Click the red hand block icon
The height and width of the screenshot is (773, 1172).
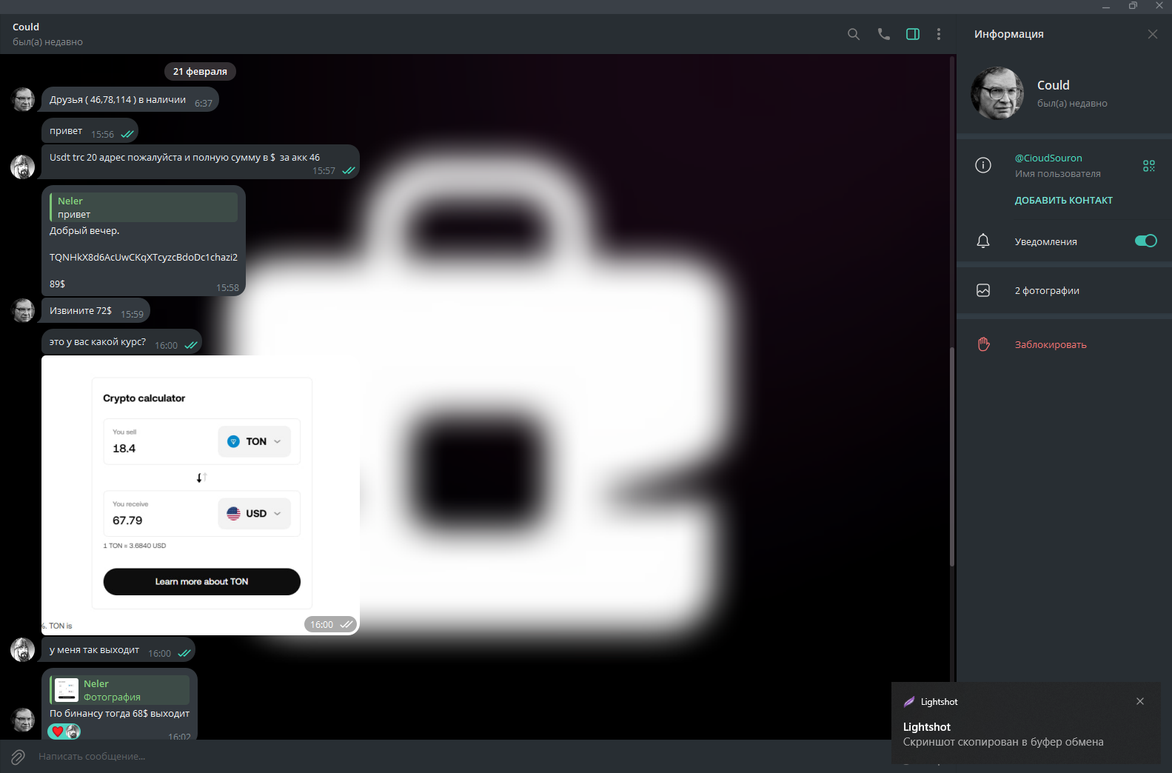pyautogui.click(x=983, y=344)
